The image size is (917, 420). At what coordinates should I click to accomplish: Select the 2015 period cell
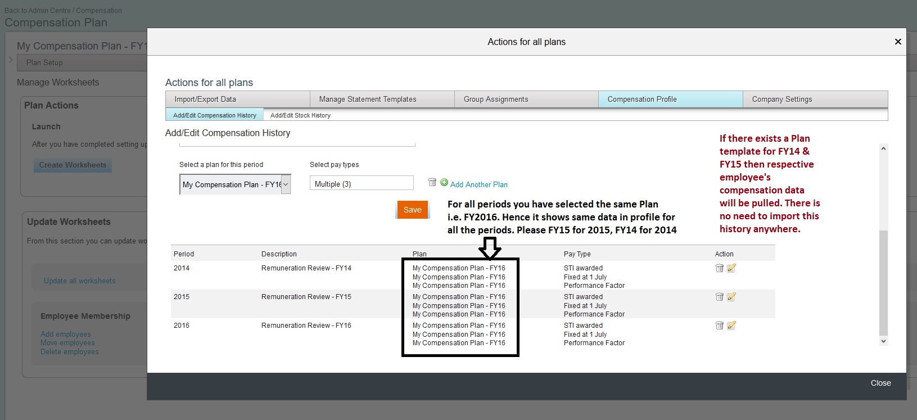182,297
